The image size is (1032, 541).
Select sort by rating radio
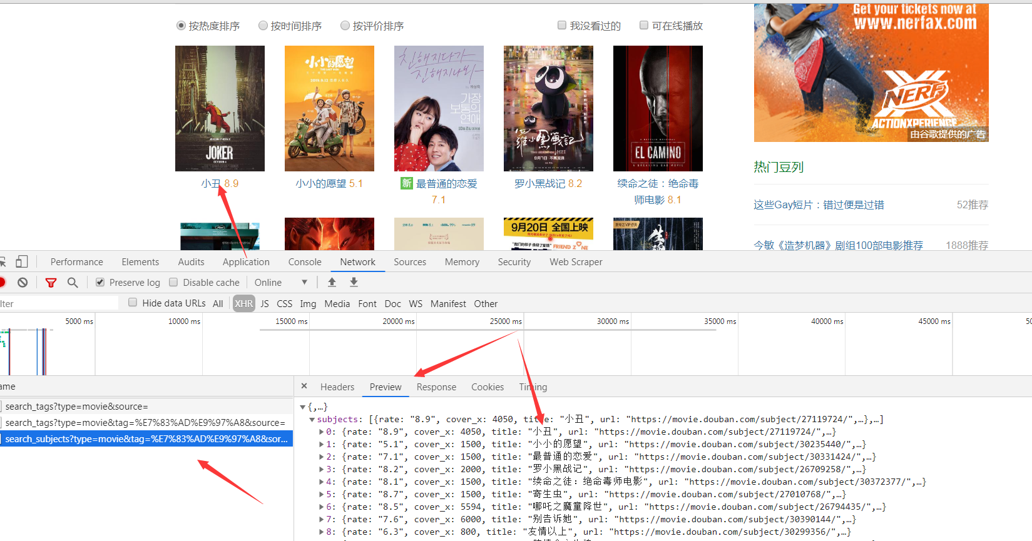click(x=345, y=26)
